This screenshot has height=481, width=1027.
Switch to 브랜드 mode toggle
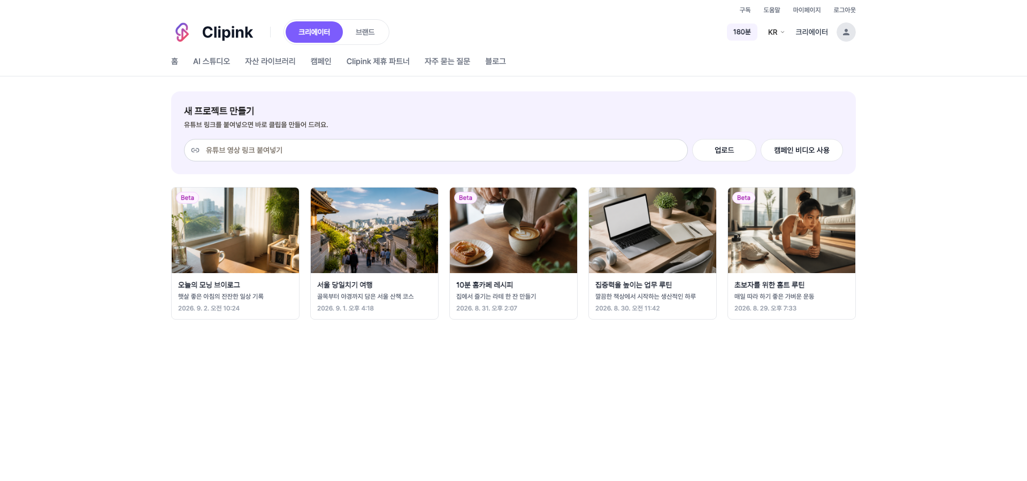pos(365,32)
